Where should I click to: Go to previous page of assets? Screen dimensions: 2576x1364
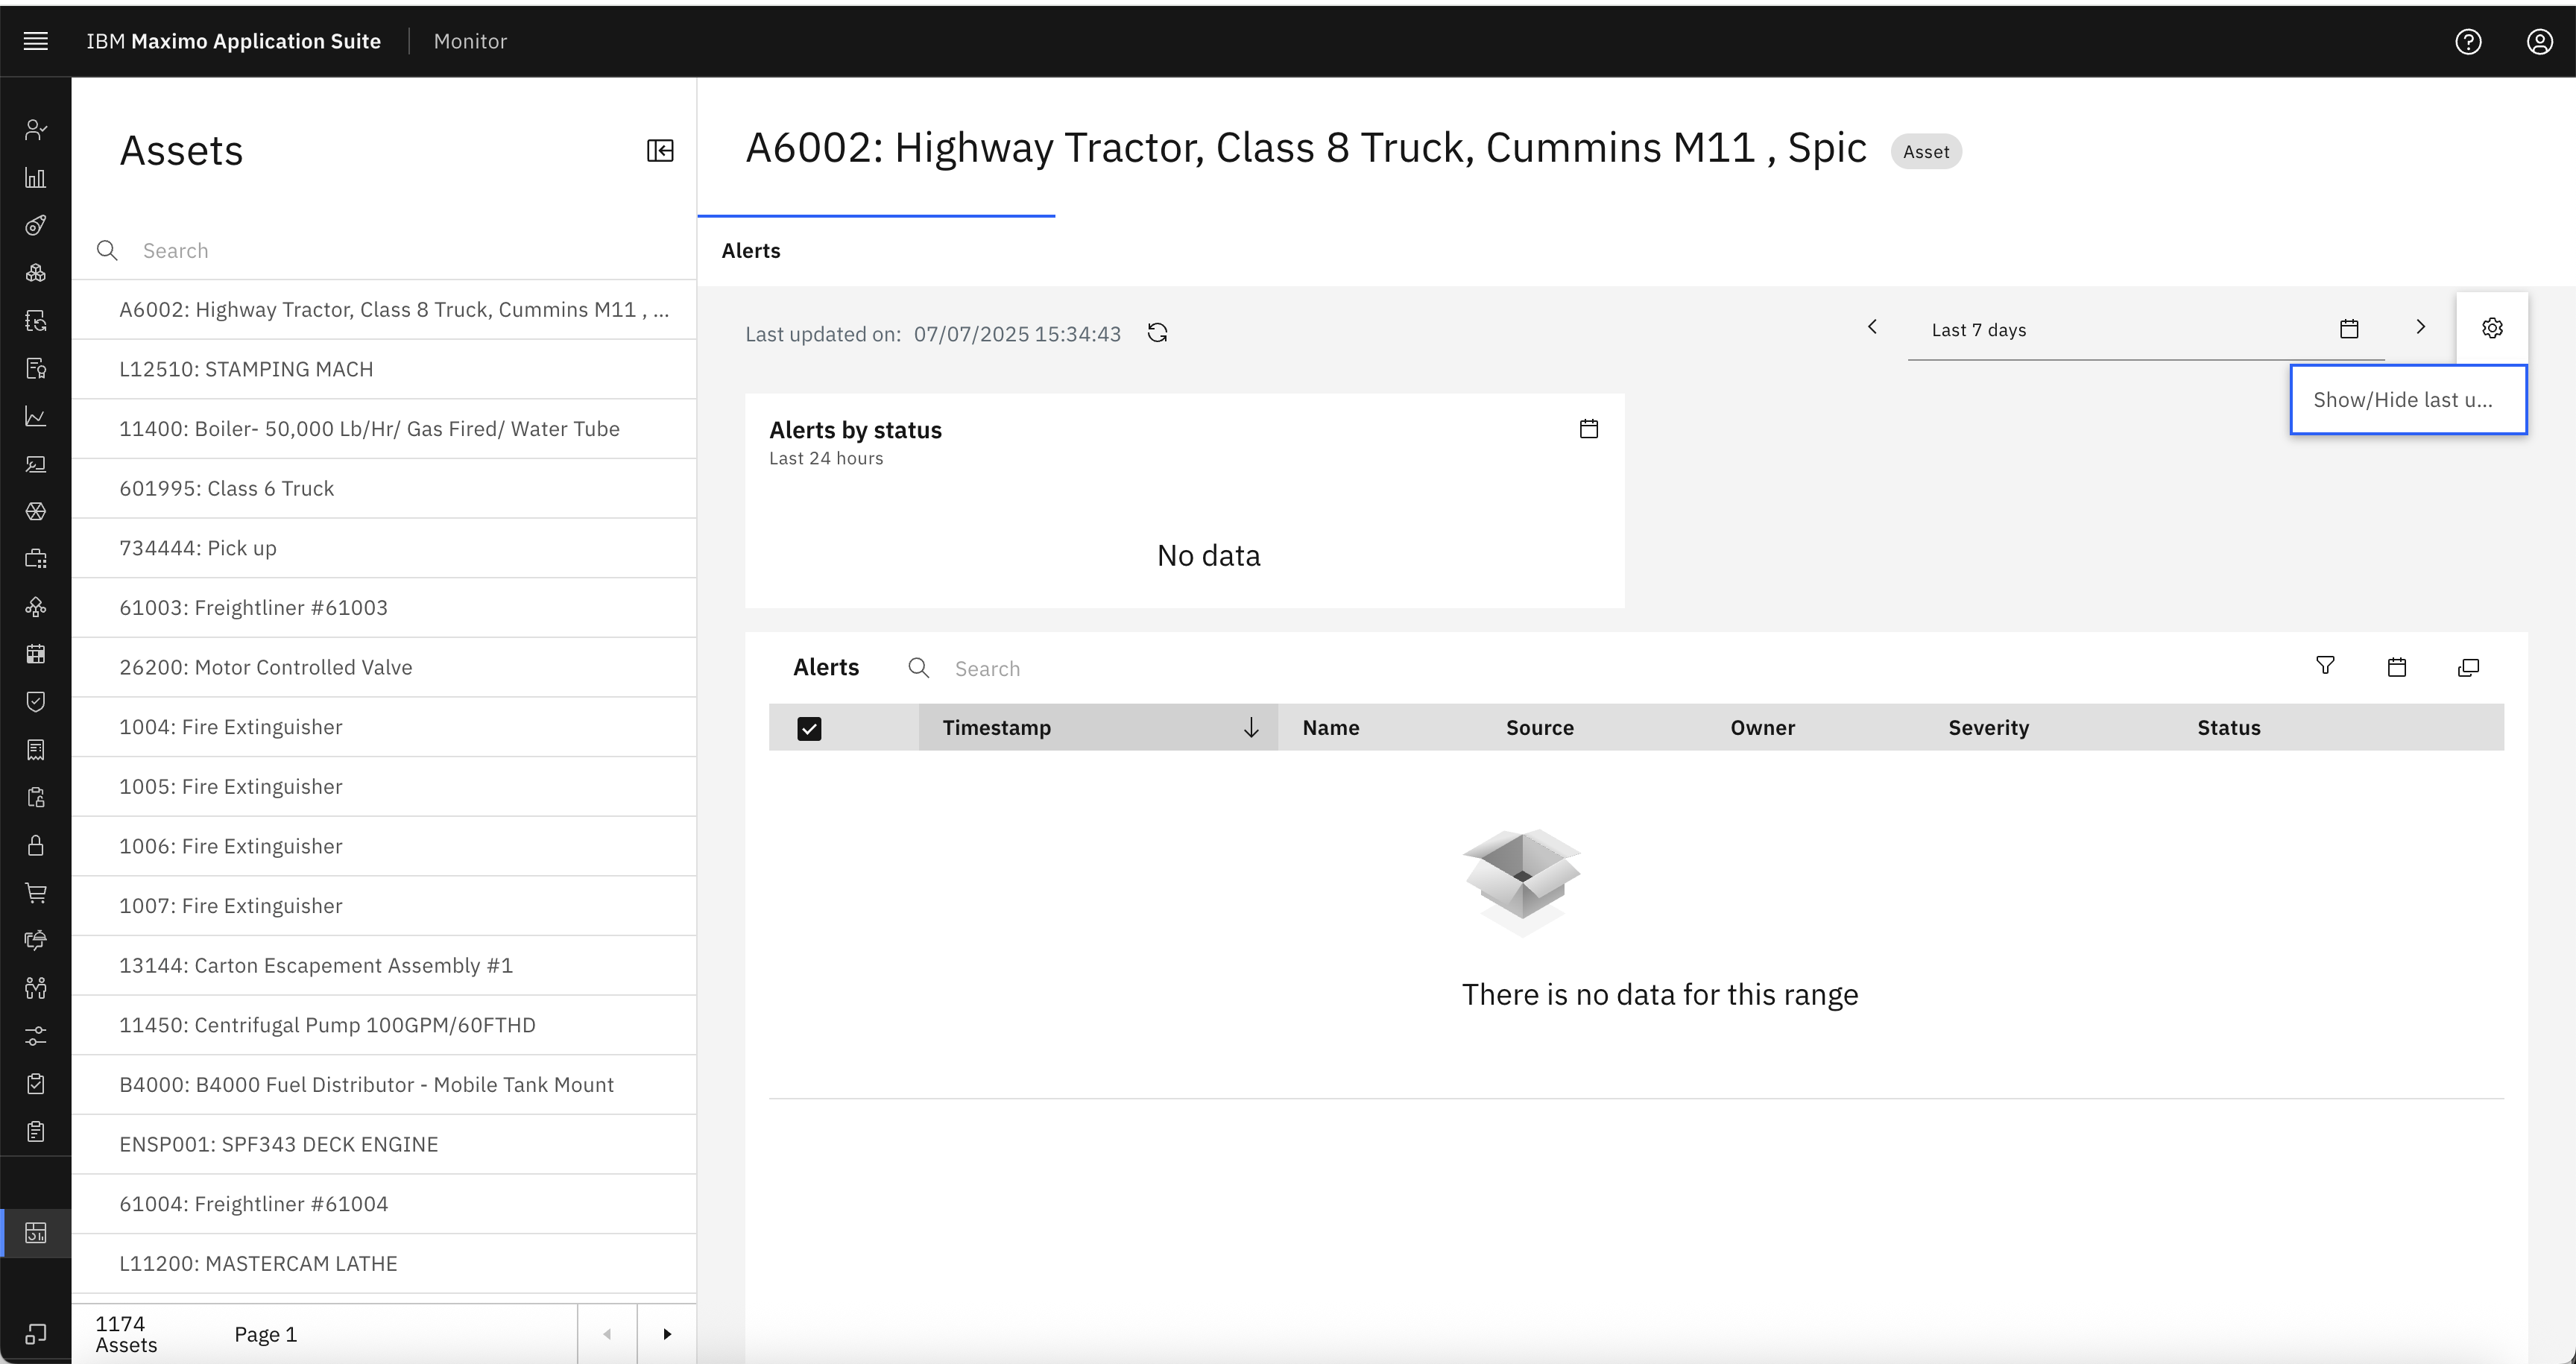[607, 1334]
